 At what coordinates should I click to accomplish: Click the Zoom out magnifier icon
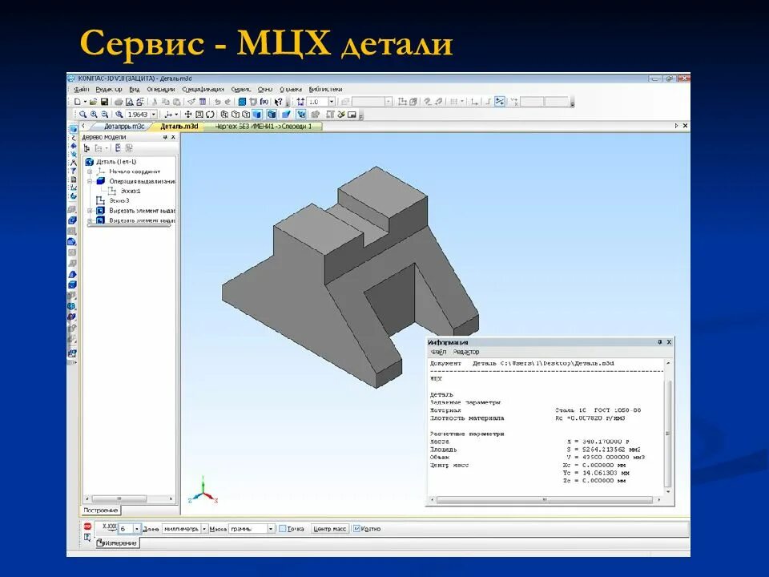point(104,115)
